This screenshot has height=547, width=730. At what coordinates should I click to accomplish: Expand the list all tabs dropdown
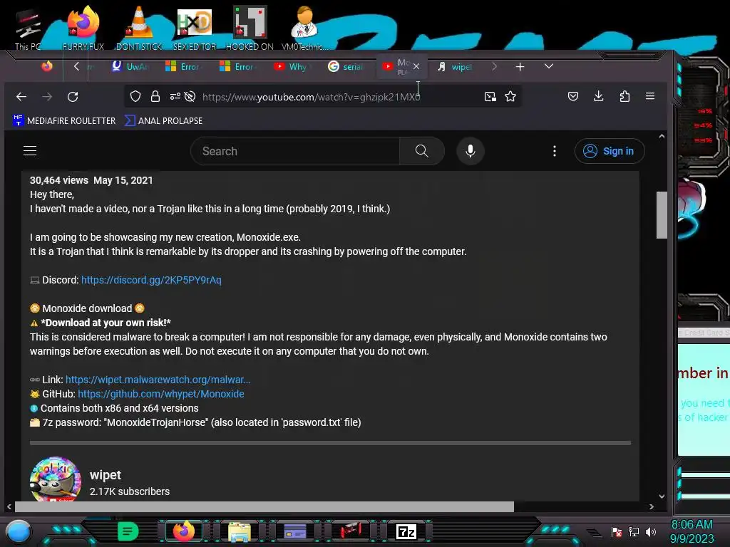coord(549,66)
